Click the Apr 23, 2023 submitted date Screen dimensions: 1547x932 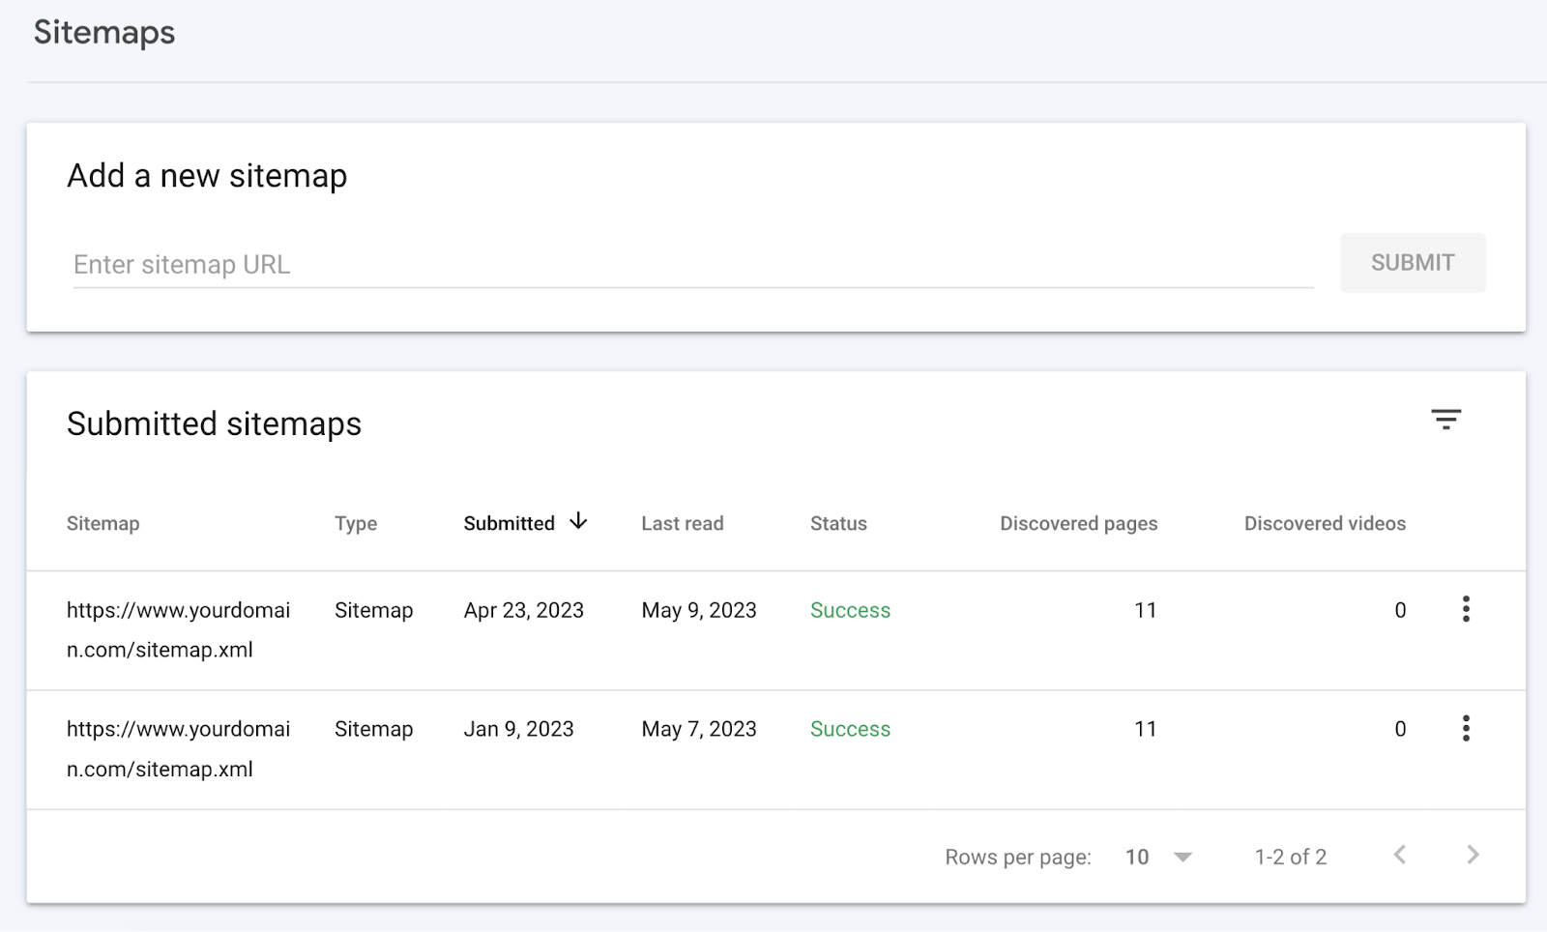pos(523,610)
